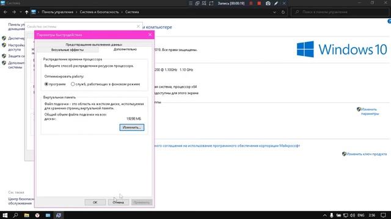This screenshot has width=391, height=219.
Task: Open Yandex browser from taskbar
Action: click(x=37, y=215)
